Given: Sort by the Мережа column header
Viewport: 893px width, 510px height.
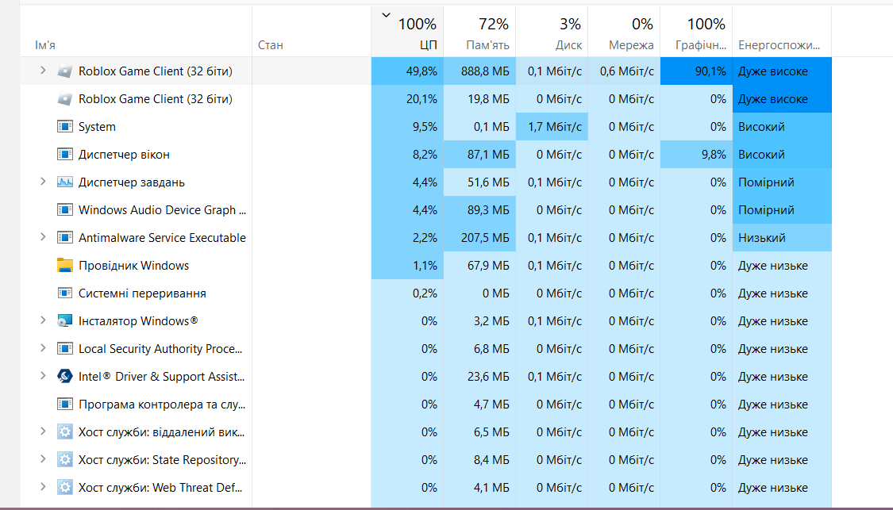Looking at the screenshot, I should [624, 32].
